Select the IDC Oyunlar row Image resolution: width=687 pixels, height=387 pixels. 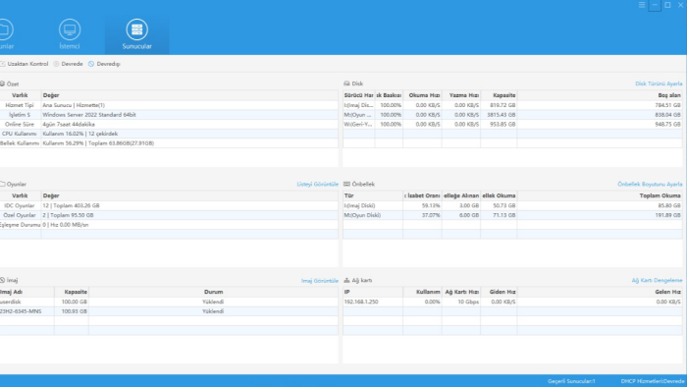[x=169, y=205]
